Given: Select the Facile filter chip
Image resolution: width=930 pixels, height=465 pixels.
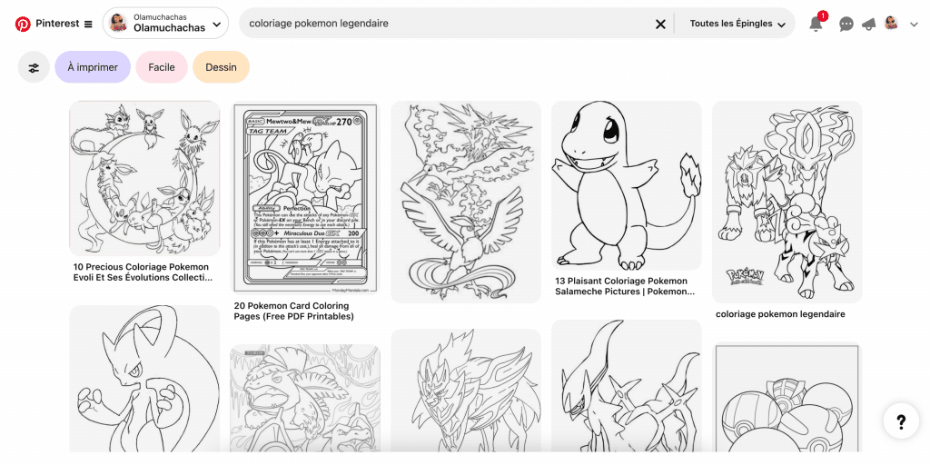Looking at the screenshot, I should tap(162, 67).
